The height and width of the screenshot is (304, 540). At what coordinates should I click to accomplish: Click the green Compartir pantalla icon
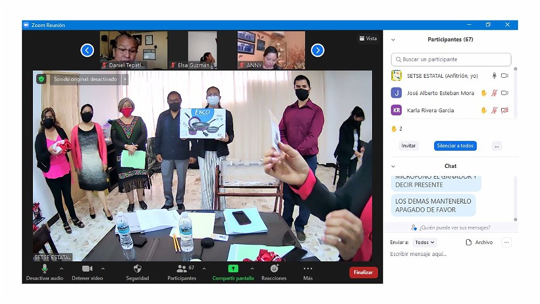click(233, 268)
